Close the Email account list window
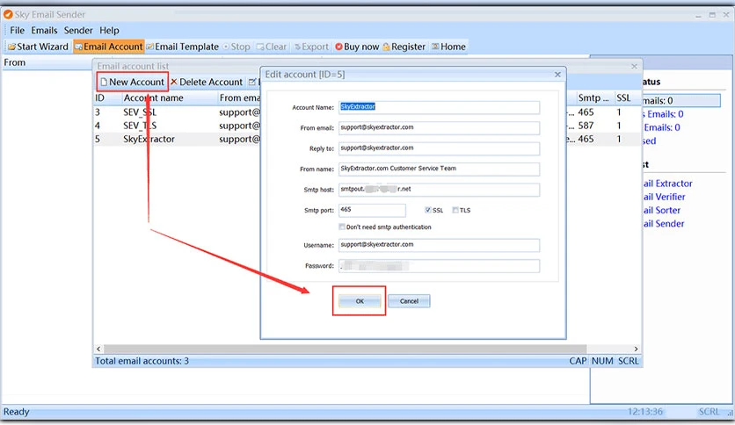The width and height of the screenshot is (735, 425). tap(634, 67)
